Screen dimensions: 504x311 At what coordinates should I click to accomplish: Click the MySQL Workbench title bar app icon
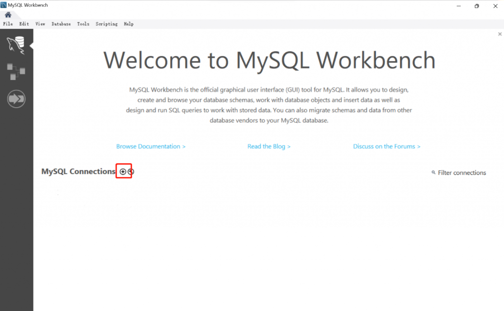[4, 5]
